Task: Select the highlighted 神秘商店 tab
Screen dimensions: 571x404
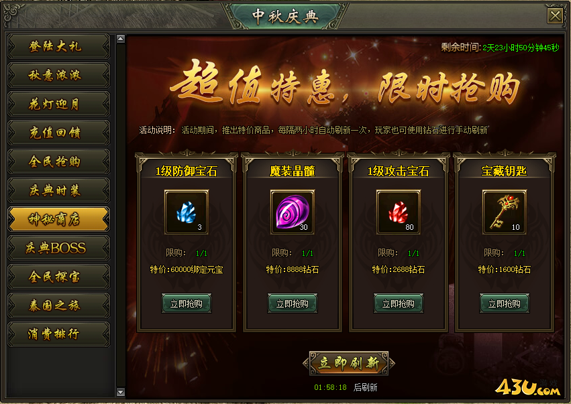Action: click(58, 219)
